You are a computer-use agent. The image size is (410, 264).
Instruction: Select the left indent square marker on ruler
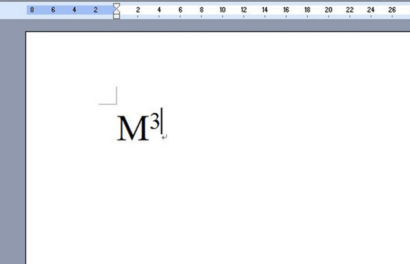(x=116, y=16)
